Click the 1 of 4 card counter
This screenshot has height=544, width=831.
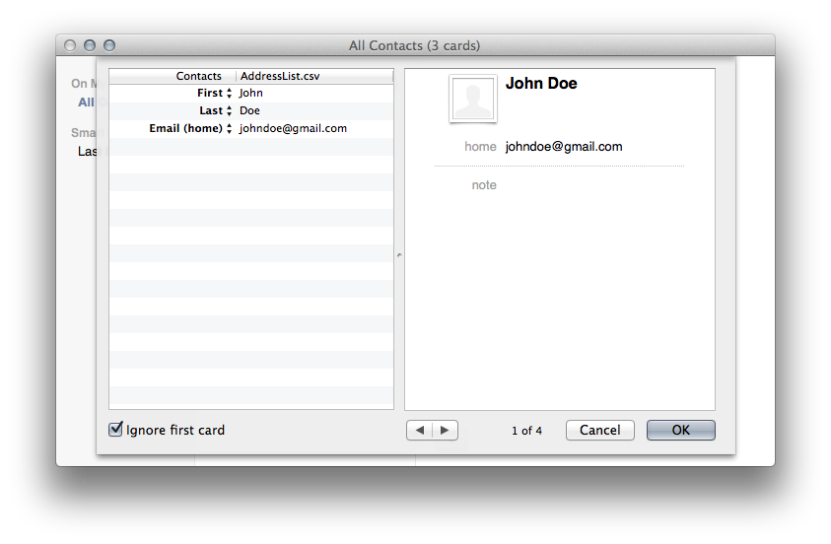point(526,431)
